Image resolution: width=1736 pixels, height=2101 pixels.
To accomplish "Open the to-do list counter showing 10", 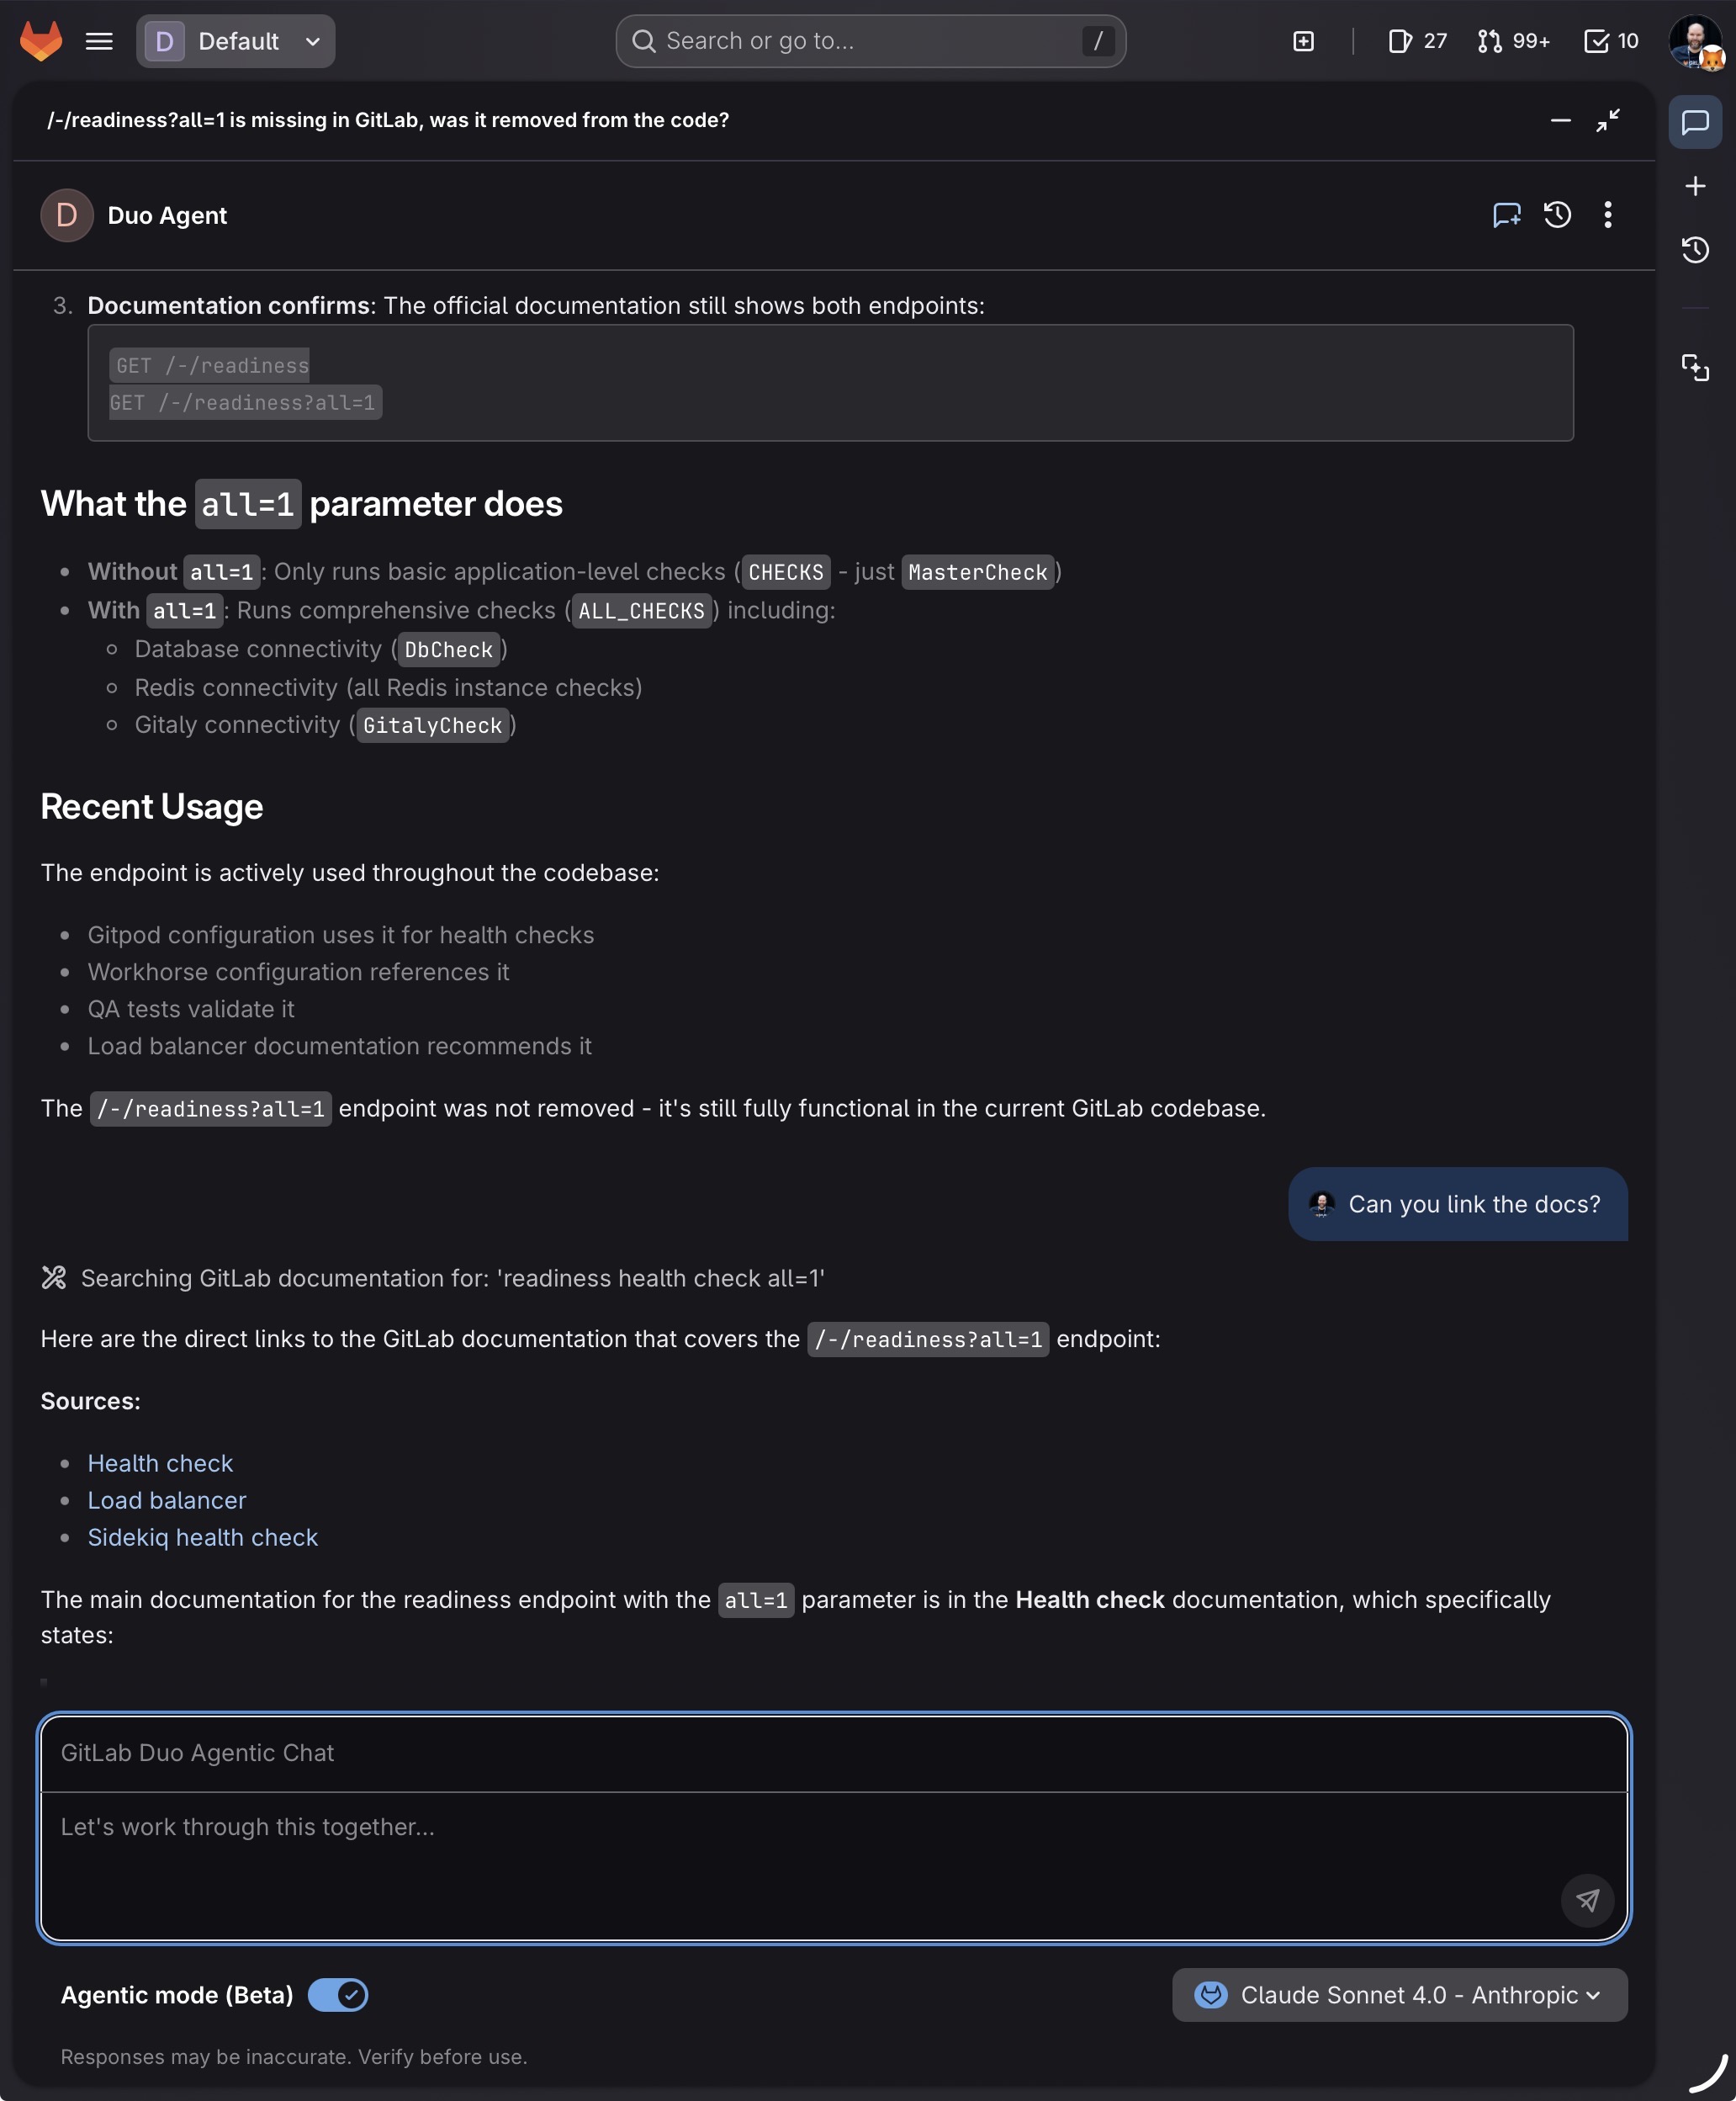I will (1611, 41).
